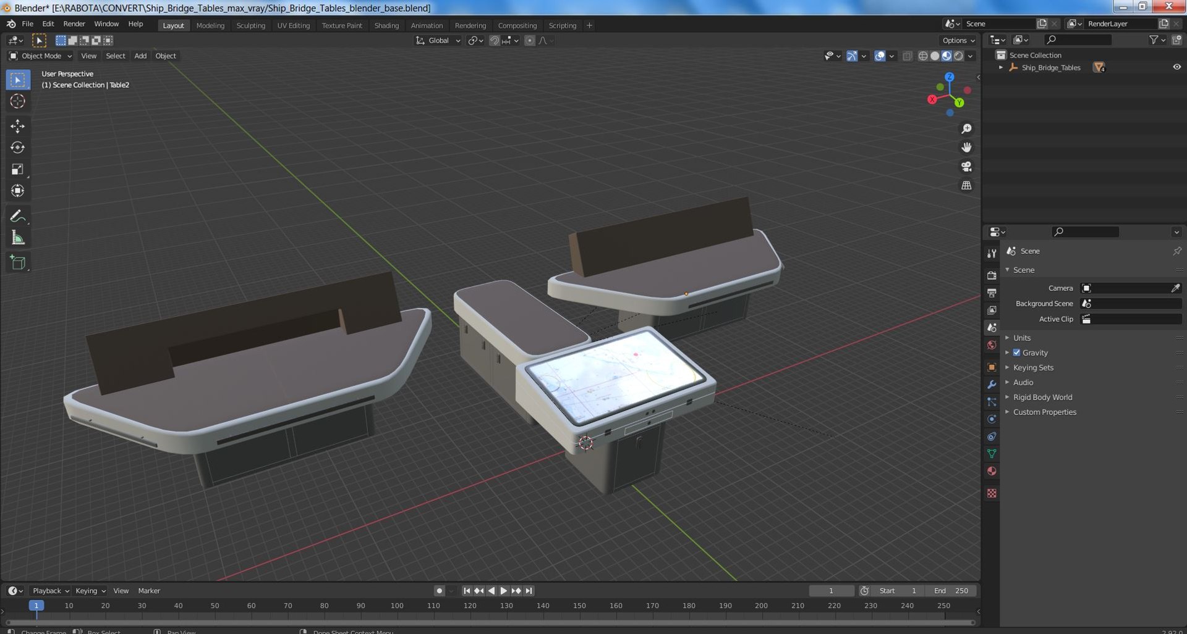This screenshot has width=1187, height=634.
Task: Activate the Transform tool
Action: tap(18, 191)
